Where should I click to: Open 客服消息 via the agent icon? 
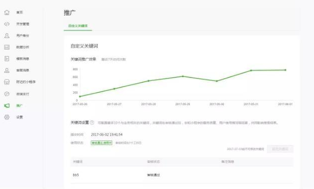7,70
